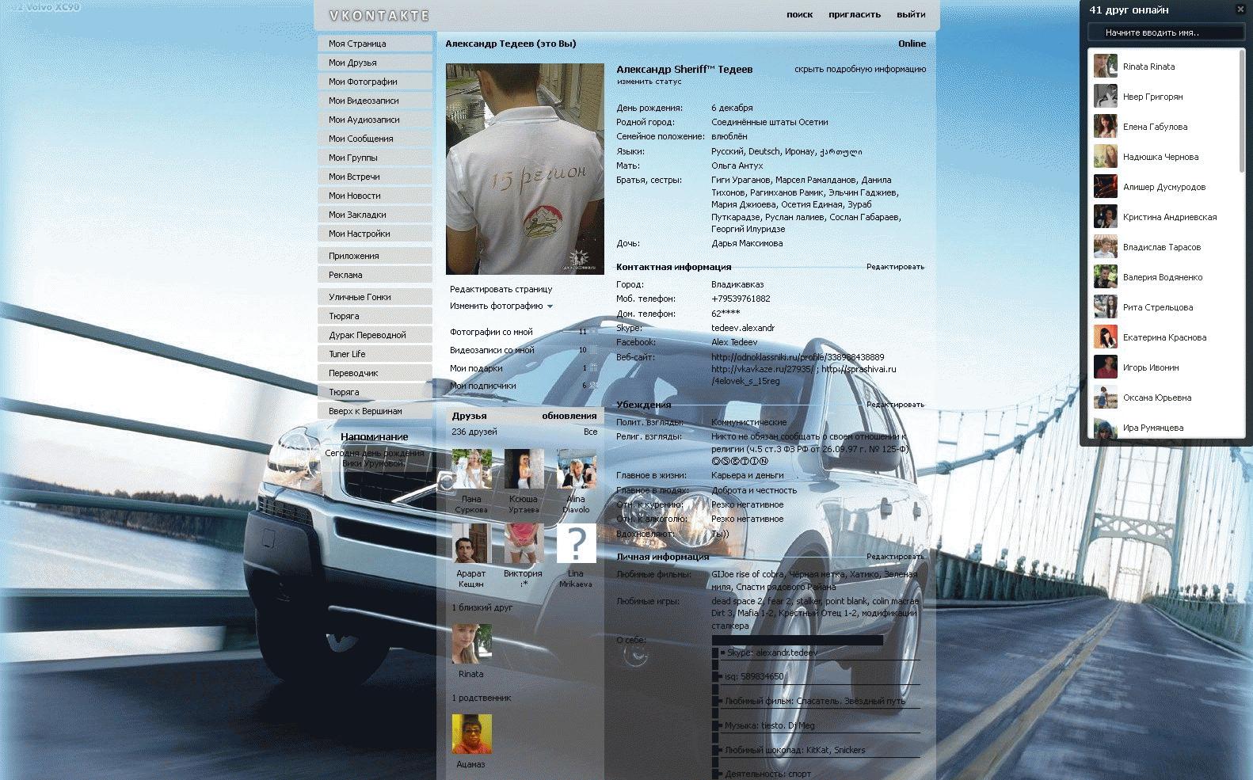Go to Мои Друзья

pyautogui.click(x=375, y=63)
